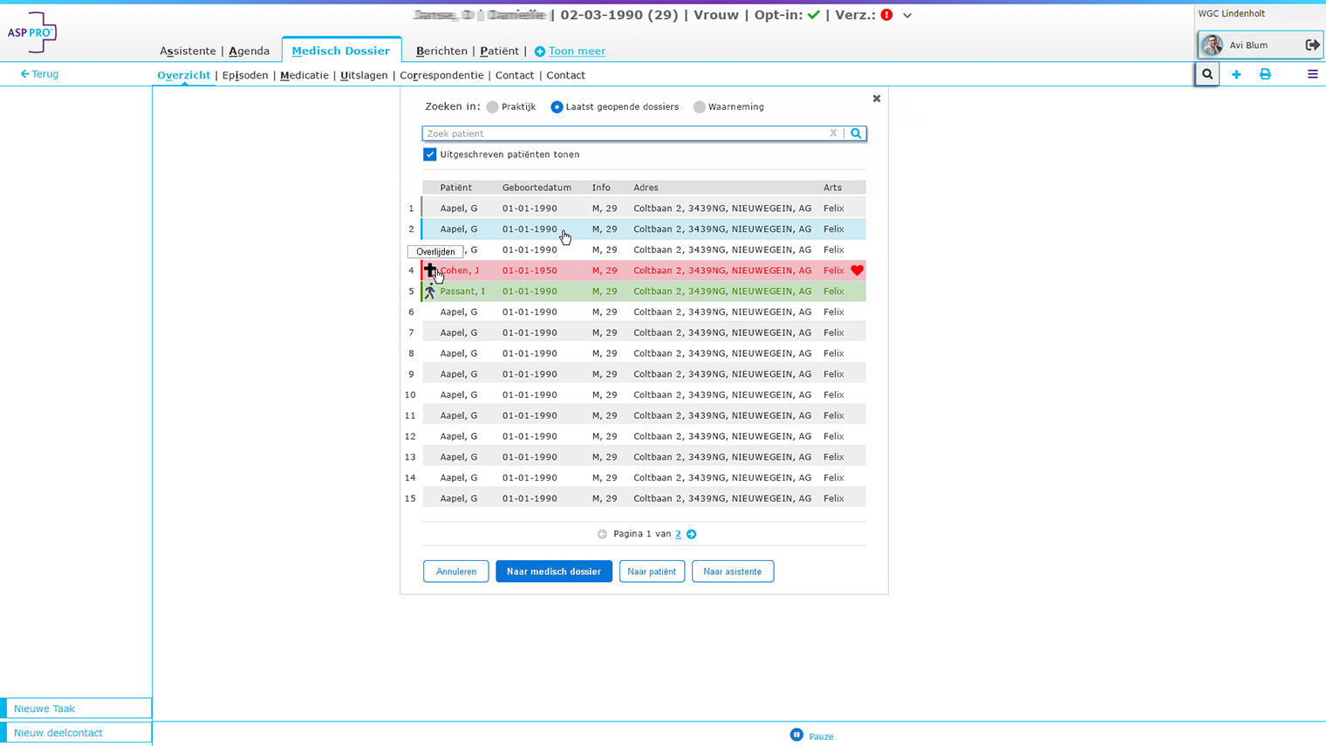Open the hamburger menu icon
Image resolution: width=1326 pixels, height=746 pixels.
(1312, 74)
